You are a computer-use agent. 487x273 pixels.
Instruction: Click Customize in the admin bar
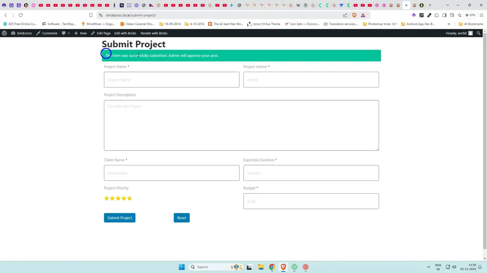tap(49, 33)
